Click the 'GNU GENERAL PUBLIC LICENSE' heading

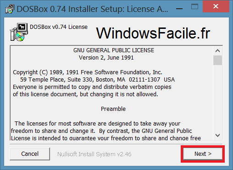(114, 50)
